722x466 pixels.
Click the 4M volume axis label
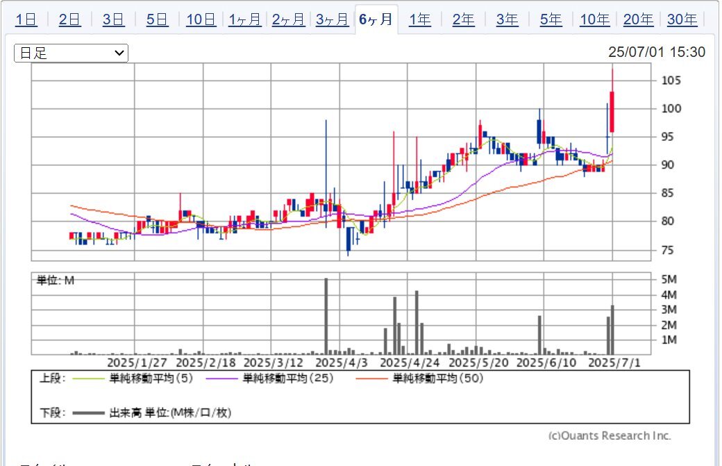tap(669, 294)
